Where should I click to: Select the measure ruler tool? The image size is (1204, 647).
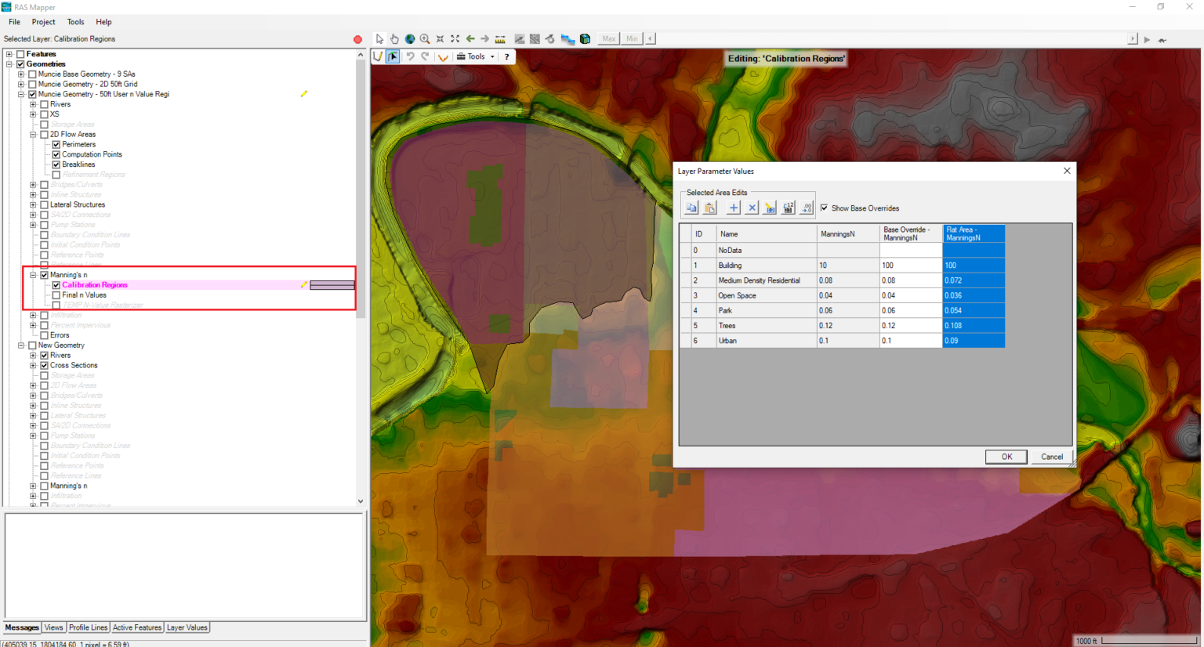point(500,38)
